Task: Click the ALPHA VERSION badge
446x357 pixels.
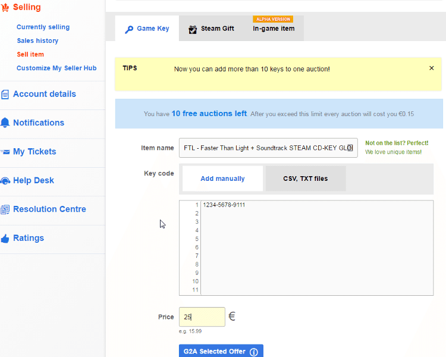Action: [x=273, y=19]
